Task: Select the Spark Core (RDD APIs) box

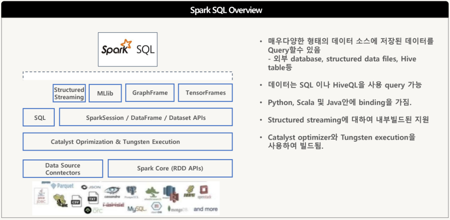Action: pos(170,168)
